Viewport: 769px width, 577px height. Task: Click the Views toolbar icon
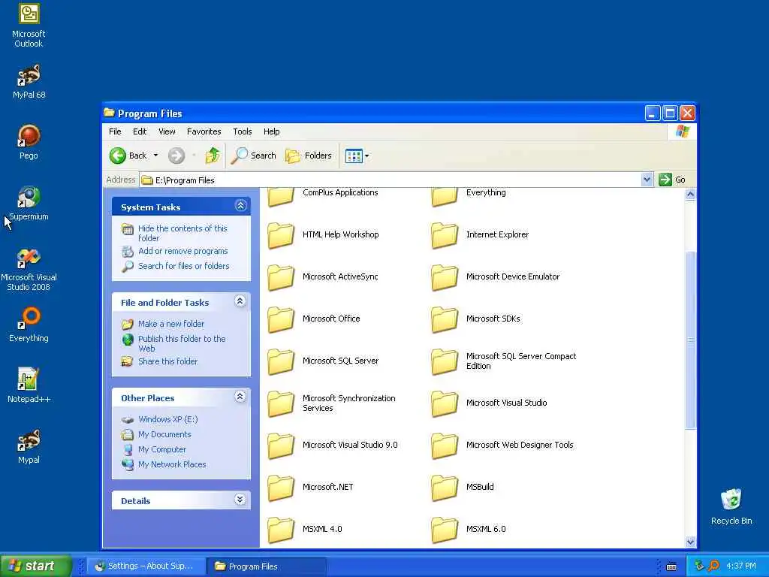click(354, 156)
